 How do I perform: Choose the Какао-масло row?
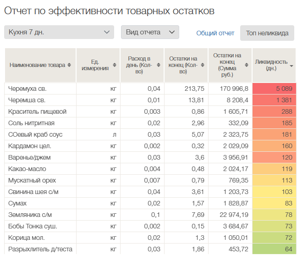pos(27,169)
